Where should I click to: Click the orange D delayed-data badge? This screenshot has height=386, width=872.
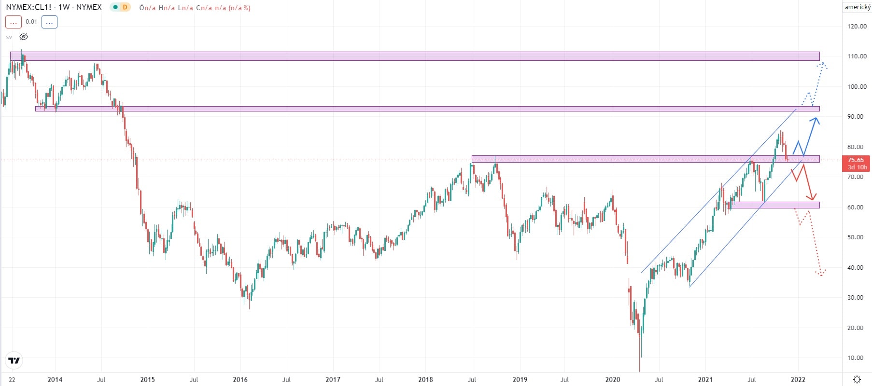tap(125, 7)
